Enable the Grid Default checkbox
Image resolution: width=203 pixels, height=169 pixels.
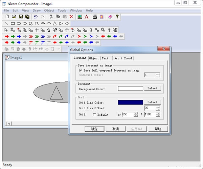pyautogui.click(x=94, y=115)
